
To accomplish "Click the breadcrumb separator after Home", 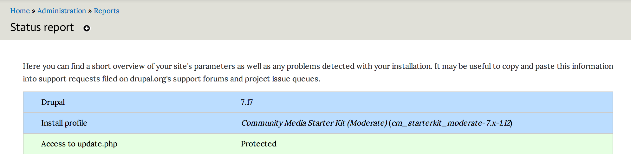I will (33, 11).
